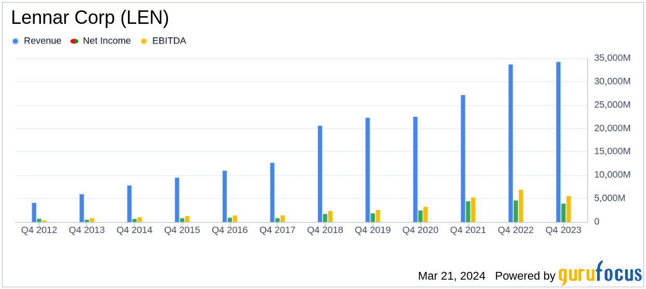646x289 pixels.
Task: Select the Q4 2023 revenue bar
Action: (x=558, y=142)
